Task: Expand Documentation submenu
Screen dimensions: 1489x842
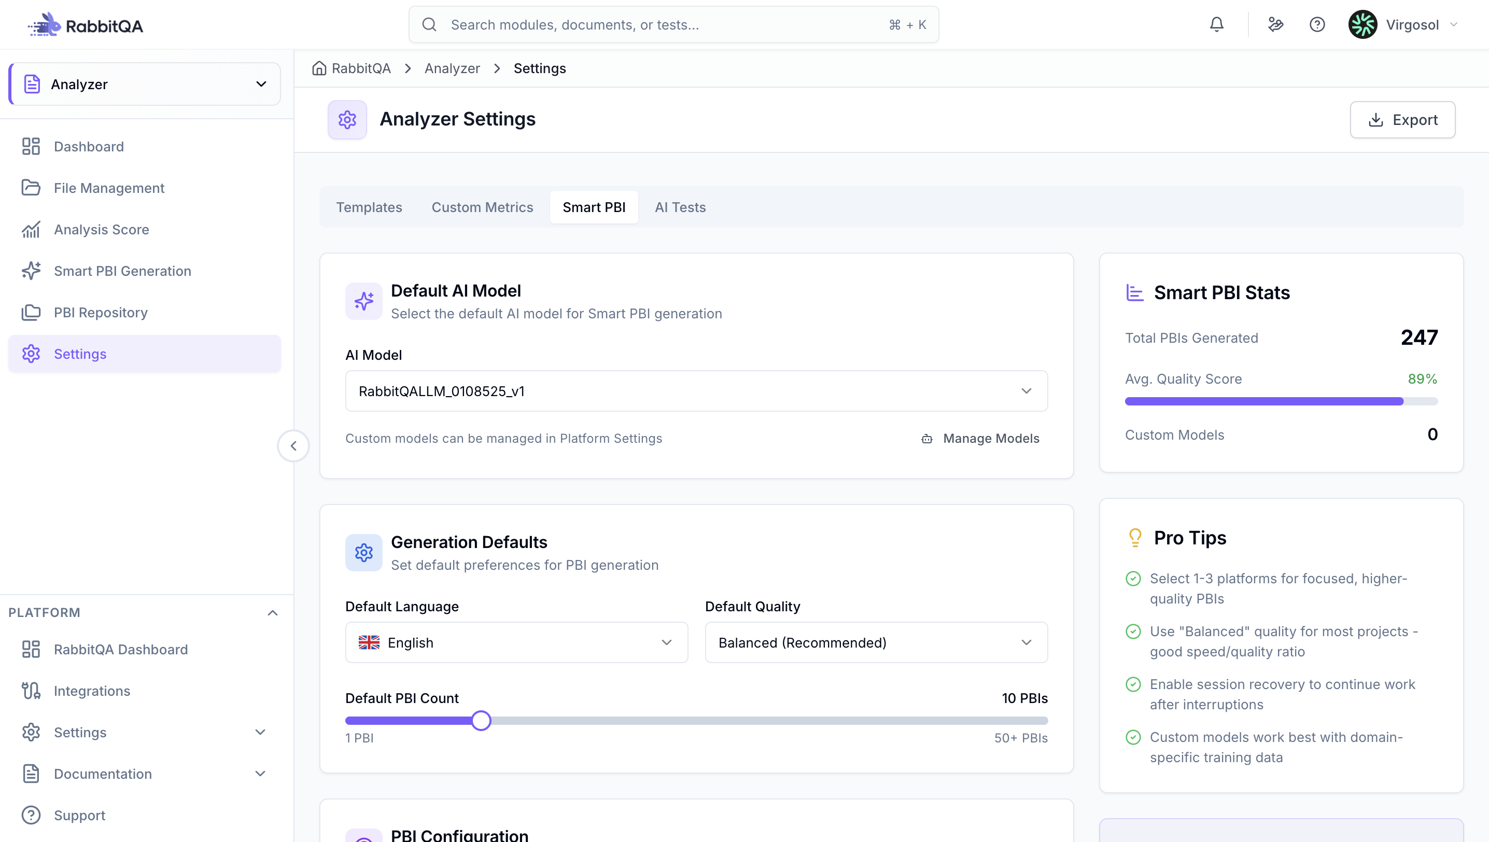Action: click(260, 774)
